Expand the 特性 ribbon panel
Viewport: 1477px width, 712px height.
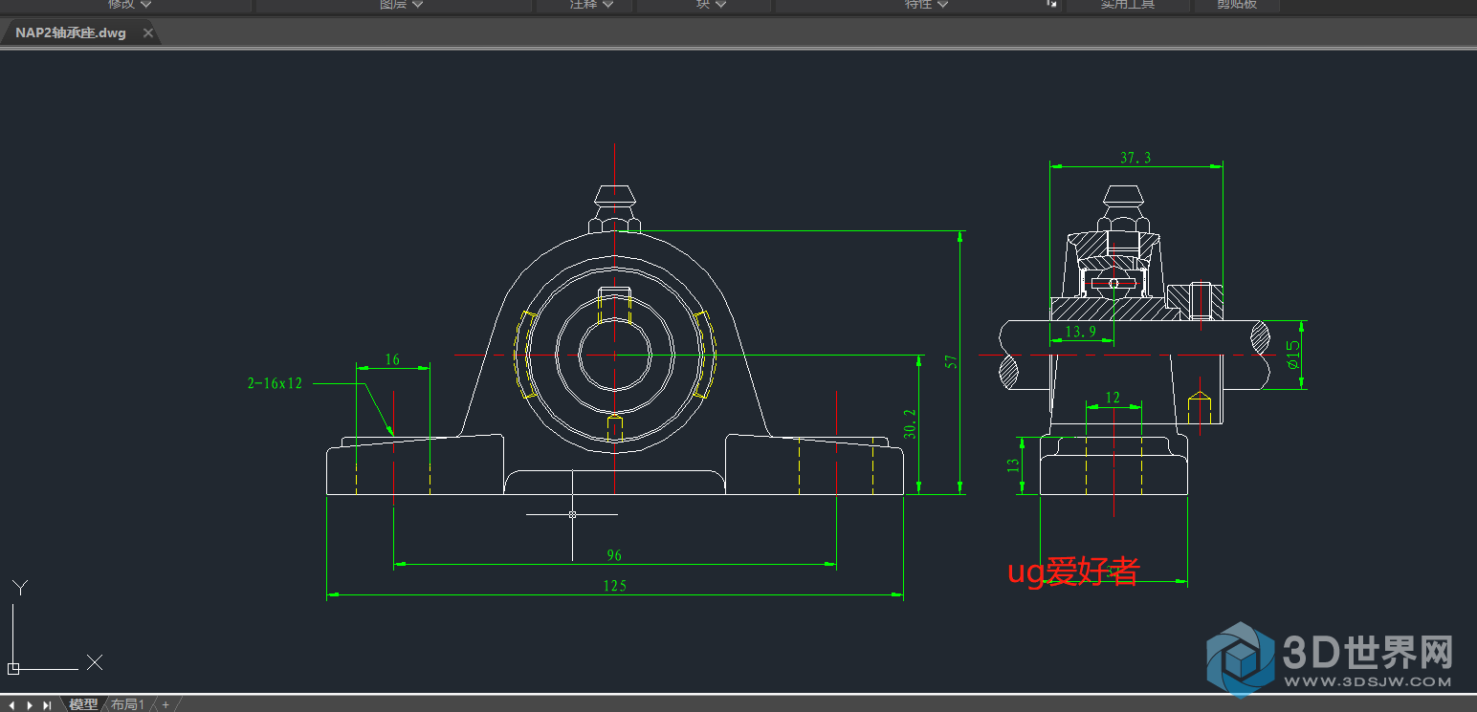[926, 5]
